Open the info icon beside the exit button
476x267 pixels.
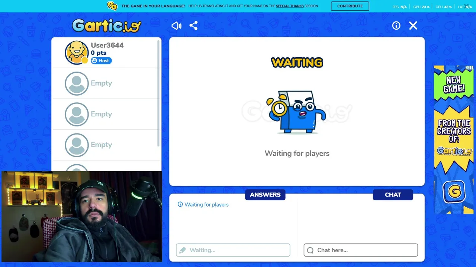[x=396, y=26]
